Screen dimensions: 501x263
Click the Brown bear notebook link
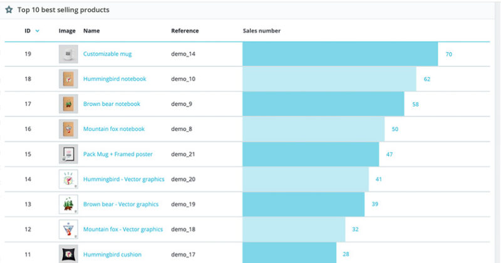tap(111, 104)
